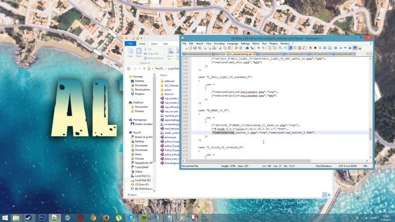The height and width of the screenshot is (222, 395).
Task: Open Photoshop from the taskbar
Action: (42, 218)
